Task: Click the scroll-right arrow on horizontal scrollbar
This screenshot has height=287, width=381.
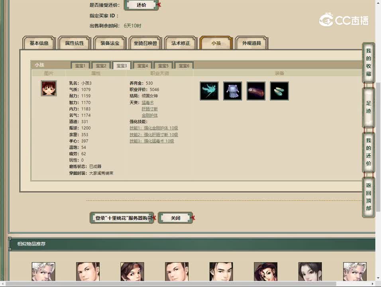Action: pos(373,284)
